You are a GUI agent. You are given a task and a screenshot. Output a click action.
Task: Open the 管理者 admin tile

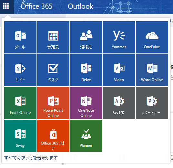(x=119, y=103)
